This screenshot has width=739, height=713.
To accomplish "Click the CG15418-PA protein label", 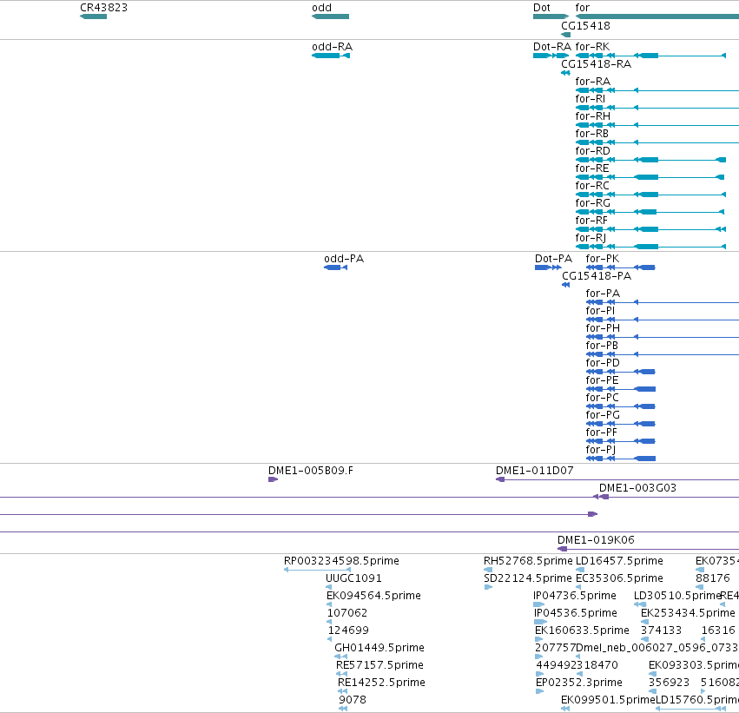I will coord(597,276).
